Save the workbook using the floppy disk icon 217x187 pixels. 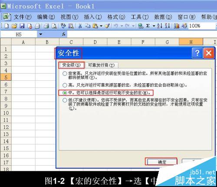coord(22,26)
